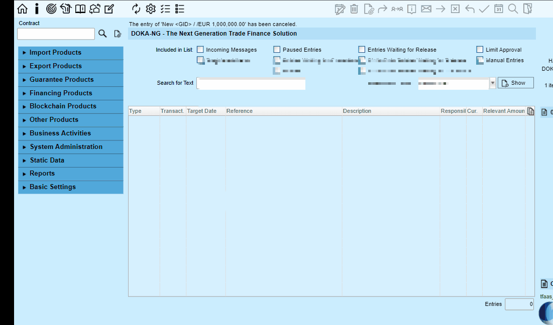This screenshot has width=553, height=325.
Task: Click the Search for Text input
Action: [x=251, y=83]
